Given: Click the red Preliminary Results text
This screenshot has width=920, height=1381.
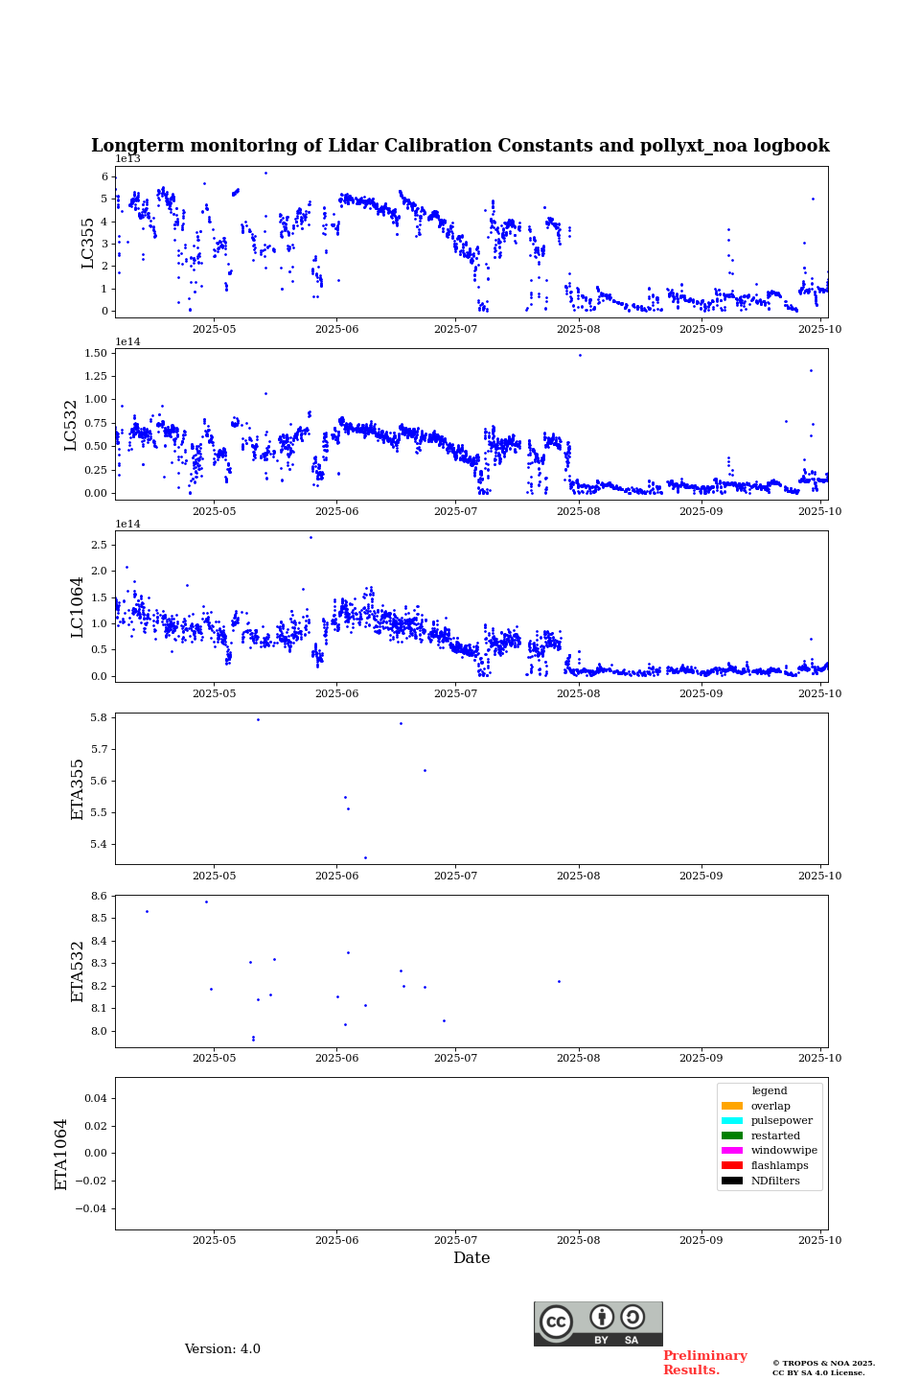Looking at the screenshot, I should [704, 1363].
